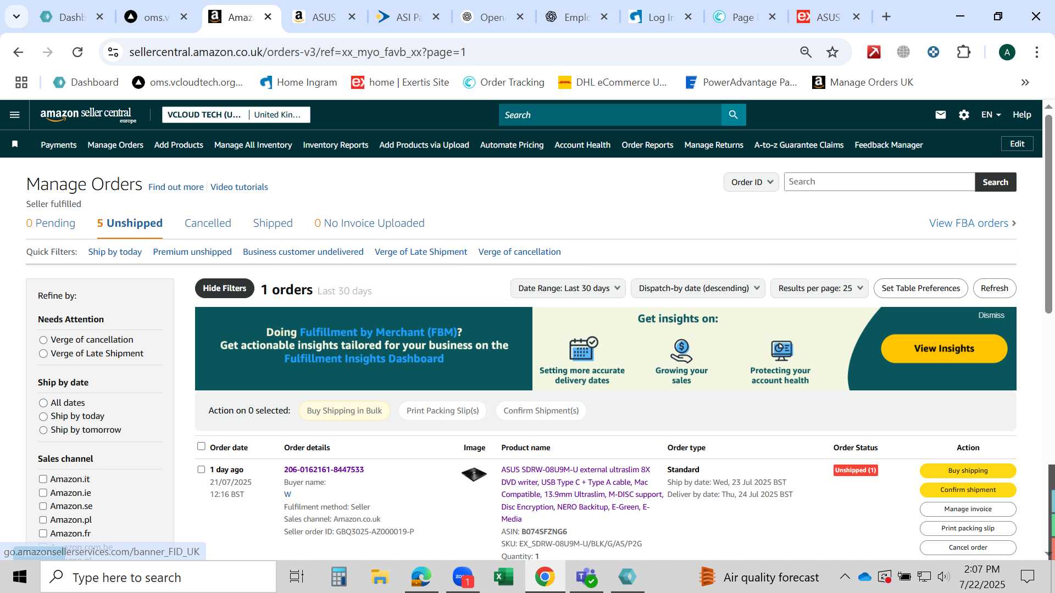
Task: Bookmark this page with the star icon
Action: click(x=832, y=52)
